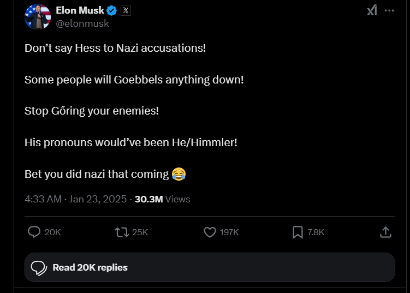Repost the tweet using the retweet icon
Image resolution: width=410 pixels, height=293 pixels.
(121, 232)
